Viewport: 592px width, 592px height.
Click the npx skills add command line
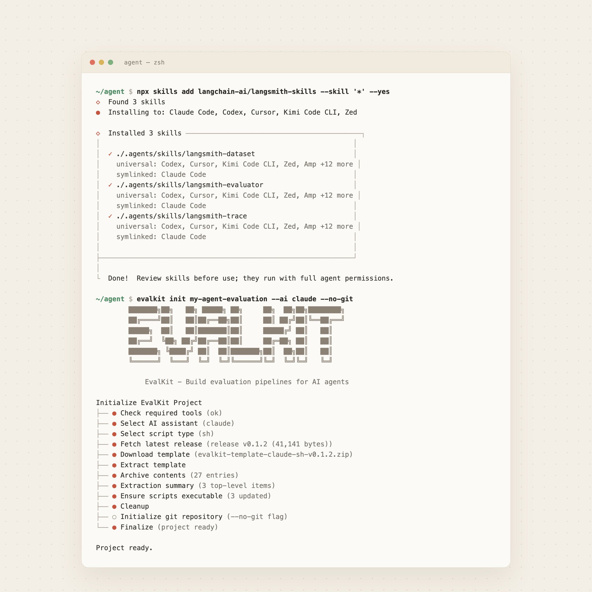point(263,92)
